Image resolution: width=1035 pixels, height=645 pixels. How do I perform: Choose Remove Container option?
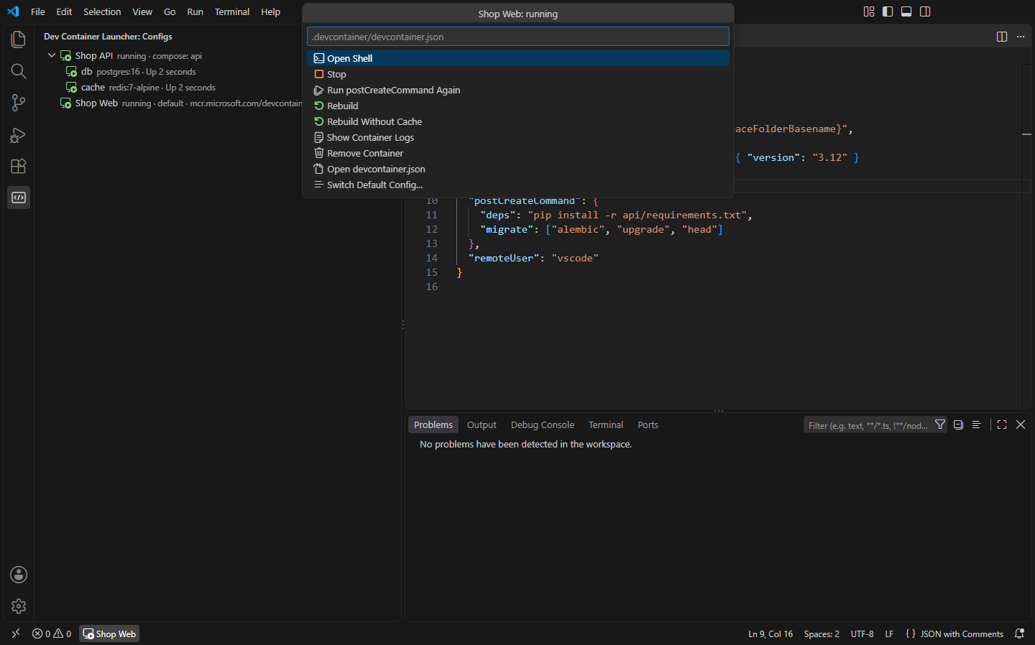tap(518, 153)
